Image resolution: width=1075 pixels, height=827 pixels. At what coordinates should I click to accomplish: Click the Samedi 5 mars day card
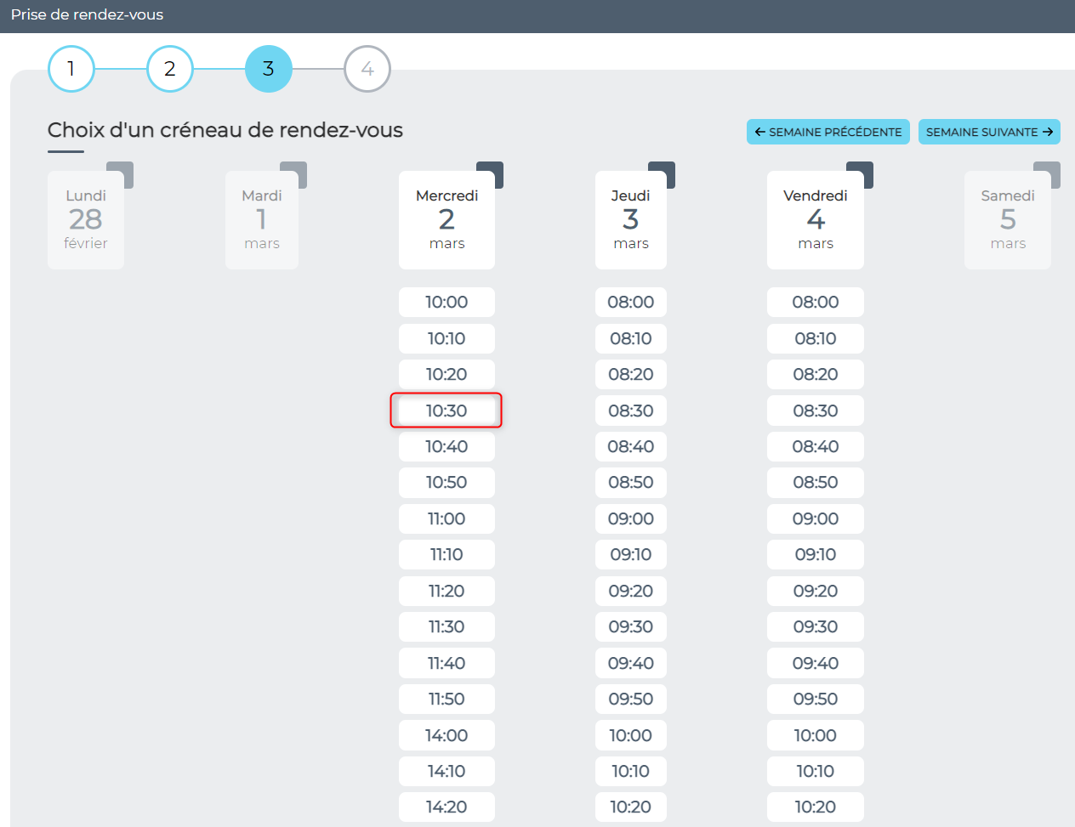pyautogui.click(x=1007, y=219)
